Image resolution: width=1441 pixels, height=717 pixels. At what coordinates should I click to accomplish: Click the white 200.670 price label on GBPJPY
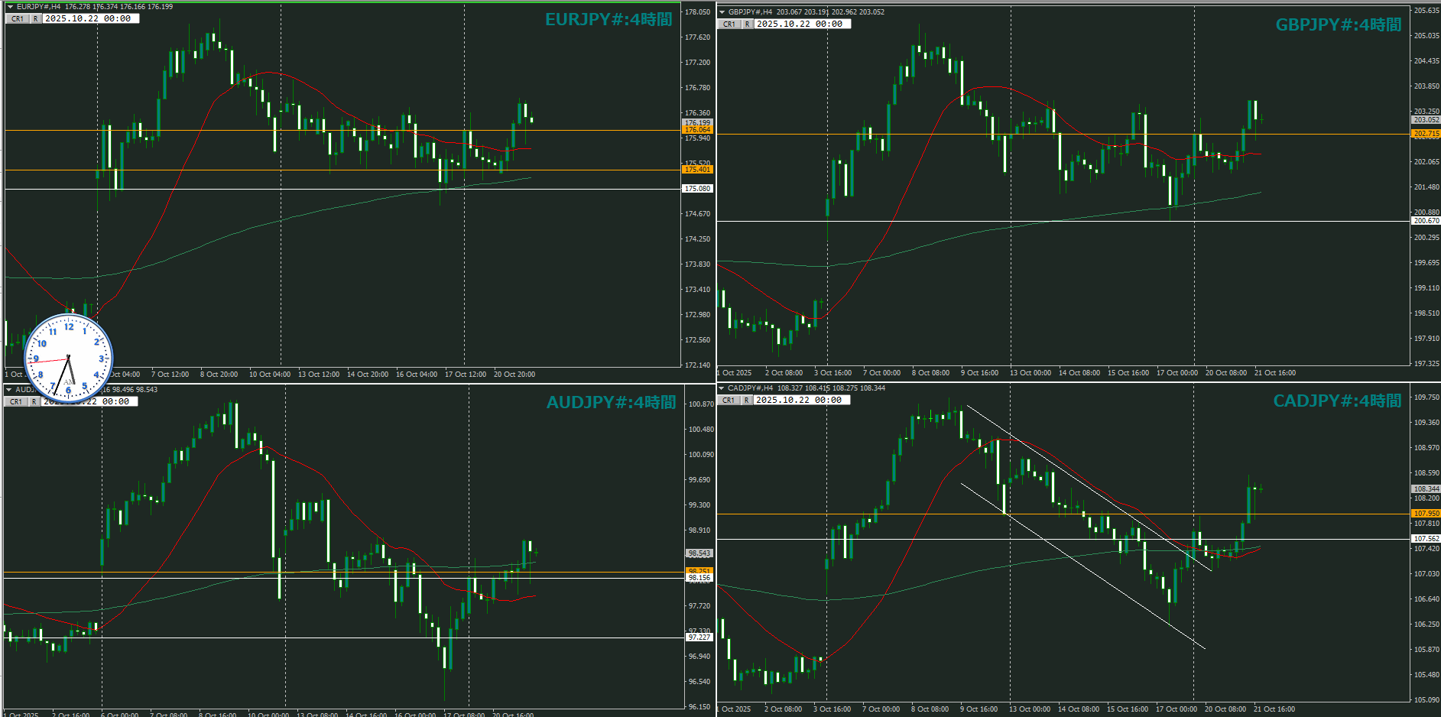[x=1426, y=221]
